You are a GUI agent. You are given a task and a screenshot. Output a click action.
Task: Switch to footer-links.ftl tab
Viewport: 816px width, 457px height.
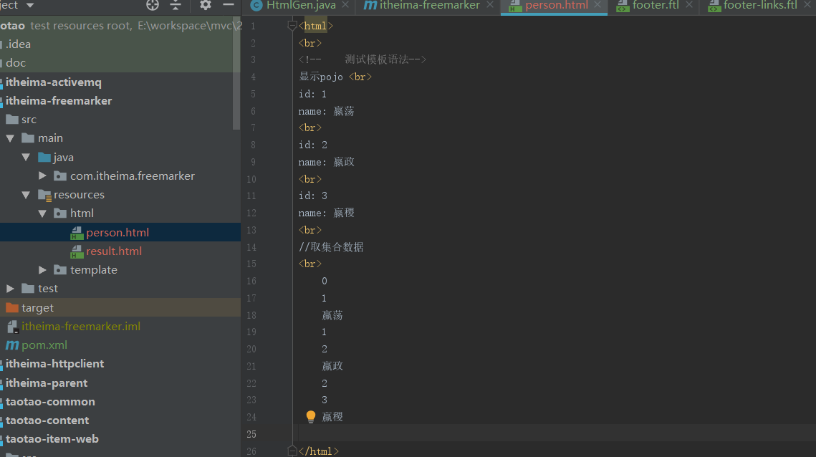tap(760, 5)
